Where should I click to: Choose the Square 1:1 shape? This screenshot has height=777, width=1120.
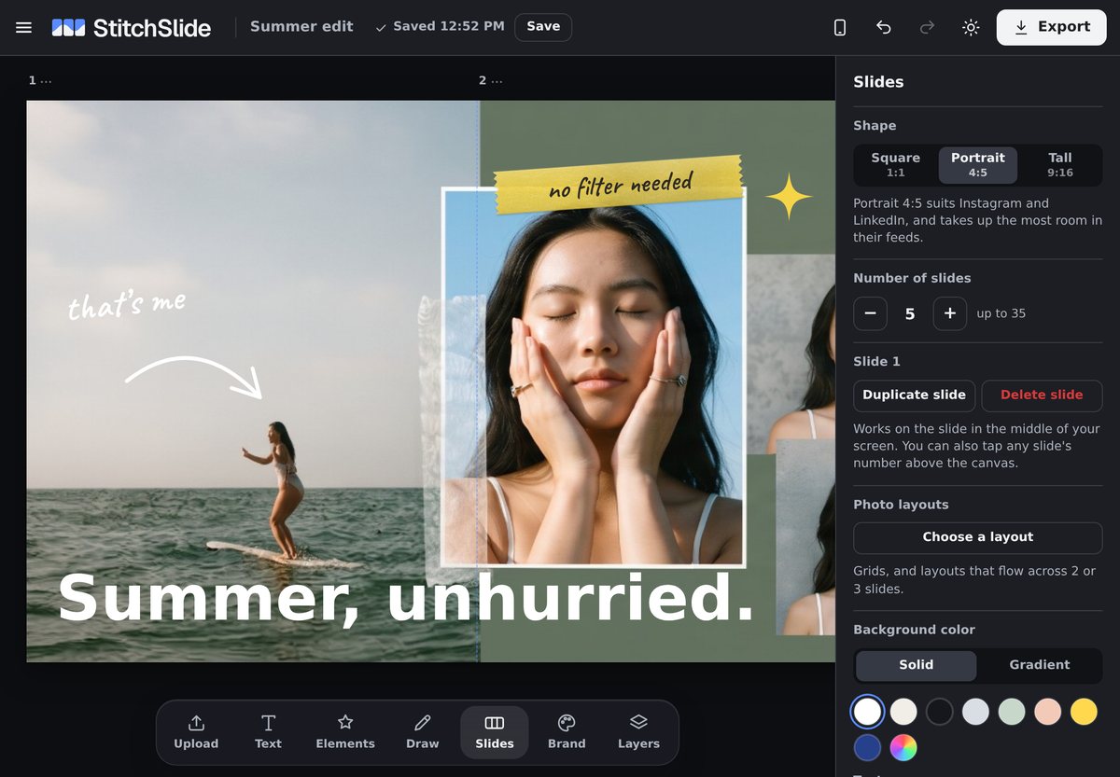tap(896, 165)
